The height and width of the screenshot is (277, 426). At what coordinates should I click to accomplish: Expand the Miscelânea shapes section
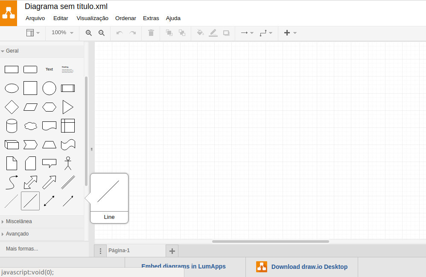pos(42,221)
